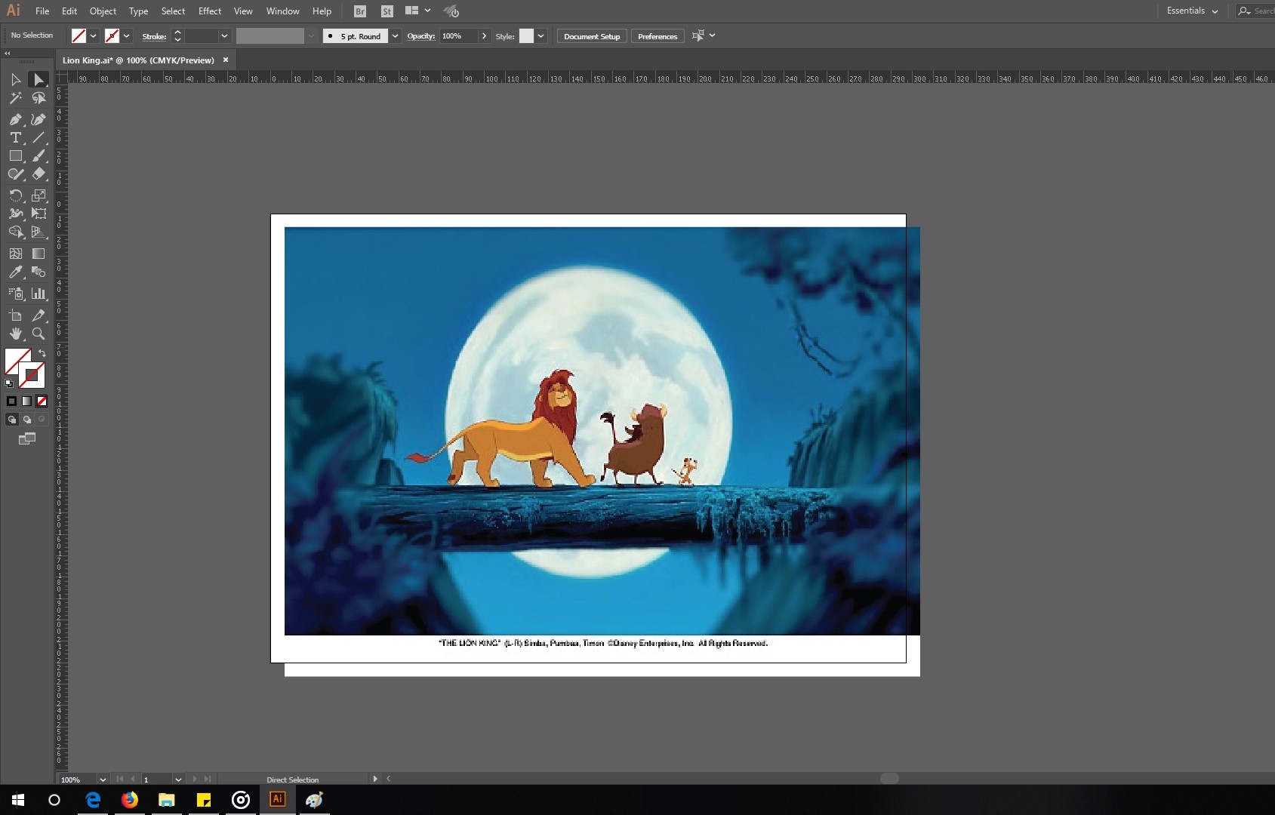Select the Symbol Sprayer tool
Viewport: 1275px width, 815px height.
(x=16, y=294)
